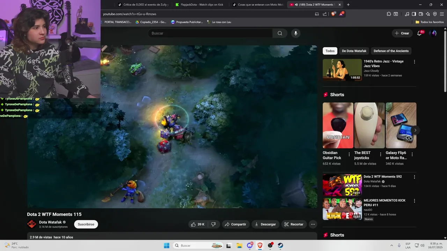Click the install app icon in address bar
Image resolution: width=447 pixels, height=251 pixels.
(x=317, y=14)
